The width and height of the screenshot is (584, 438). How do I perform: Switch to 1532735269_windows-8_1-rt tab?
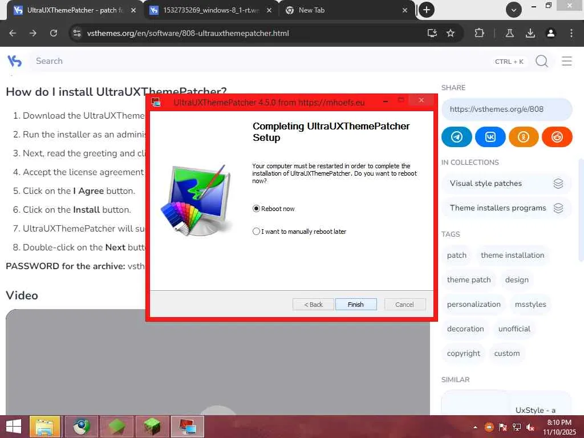tap(210, 10)
